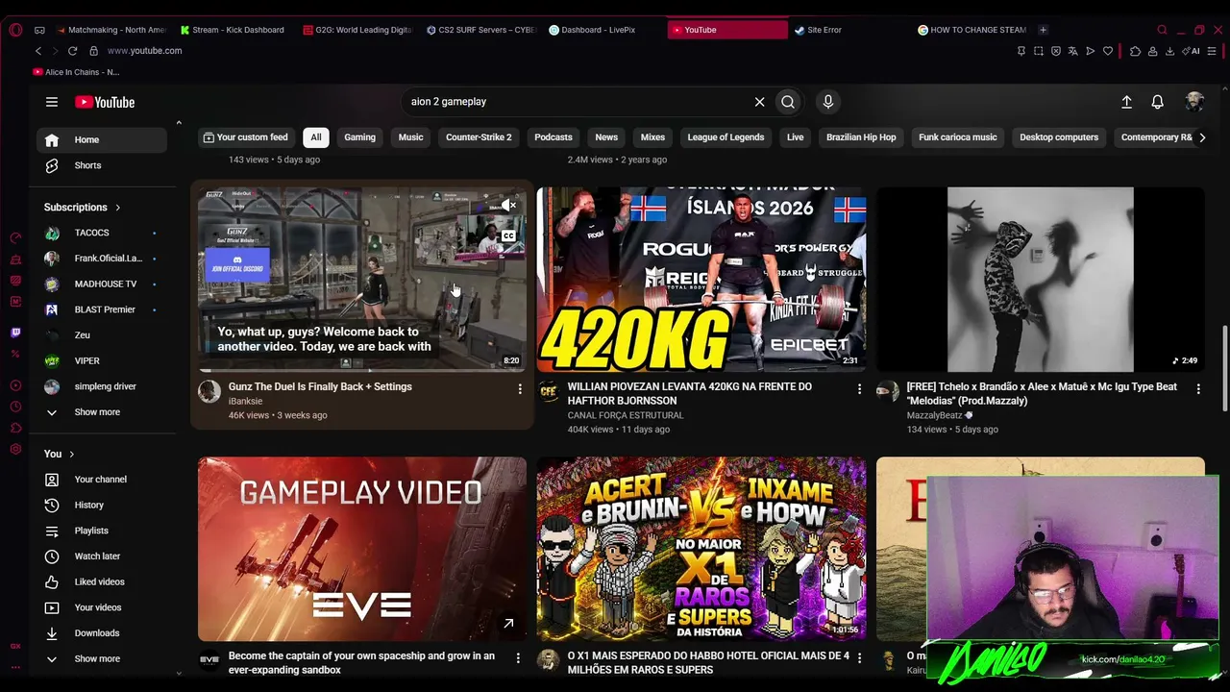
Task: Open options menu for Willian Piovezan video
Action: click(859, 389)
